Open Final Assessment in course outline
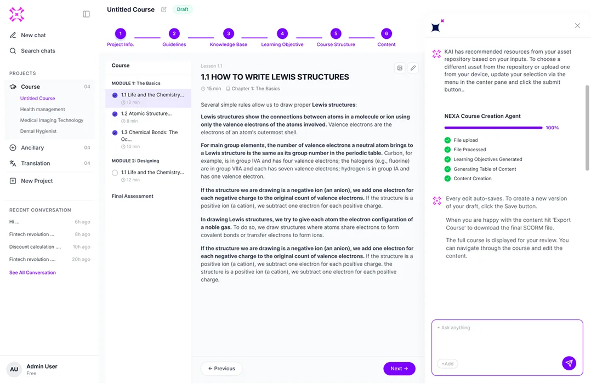The image size is (591, 384). click(x=133, y=196)
